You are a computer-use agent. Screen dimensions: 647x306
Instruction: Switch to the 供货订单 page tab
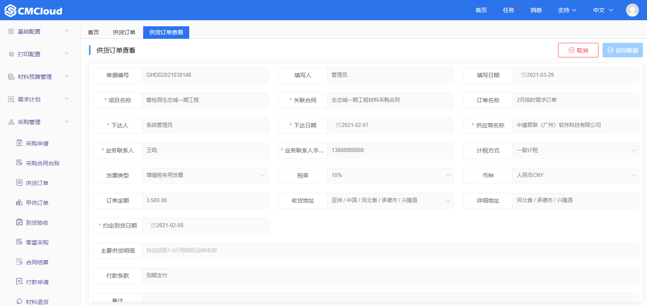pyautogui.click(x=124, y=32)
